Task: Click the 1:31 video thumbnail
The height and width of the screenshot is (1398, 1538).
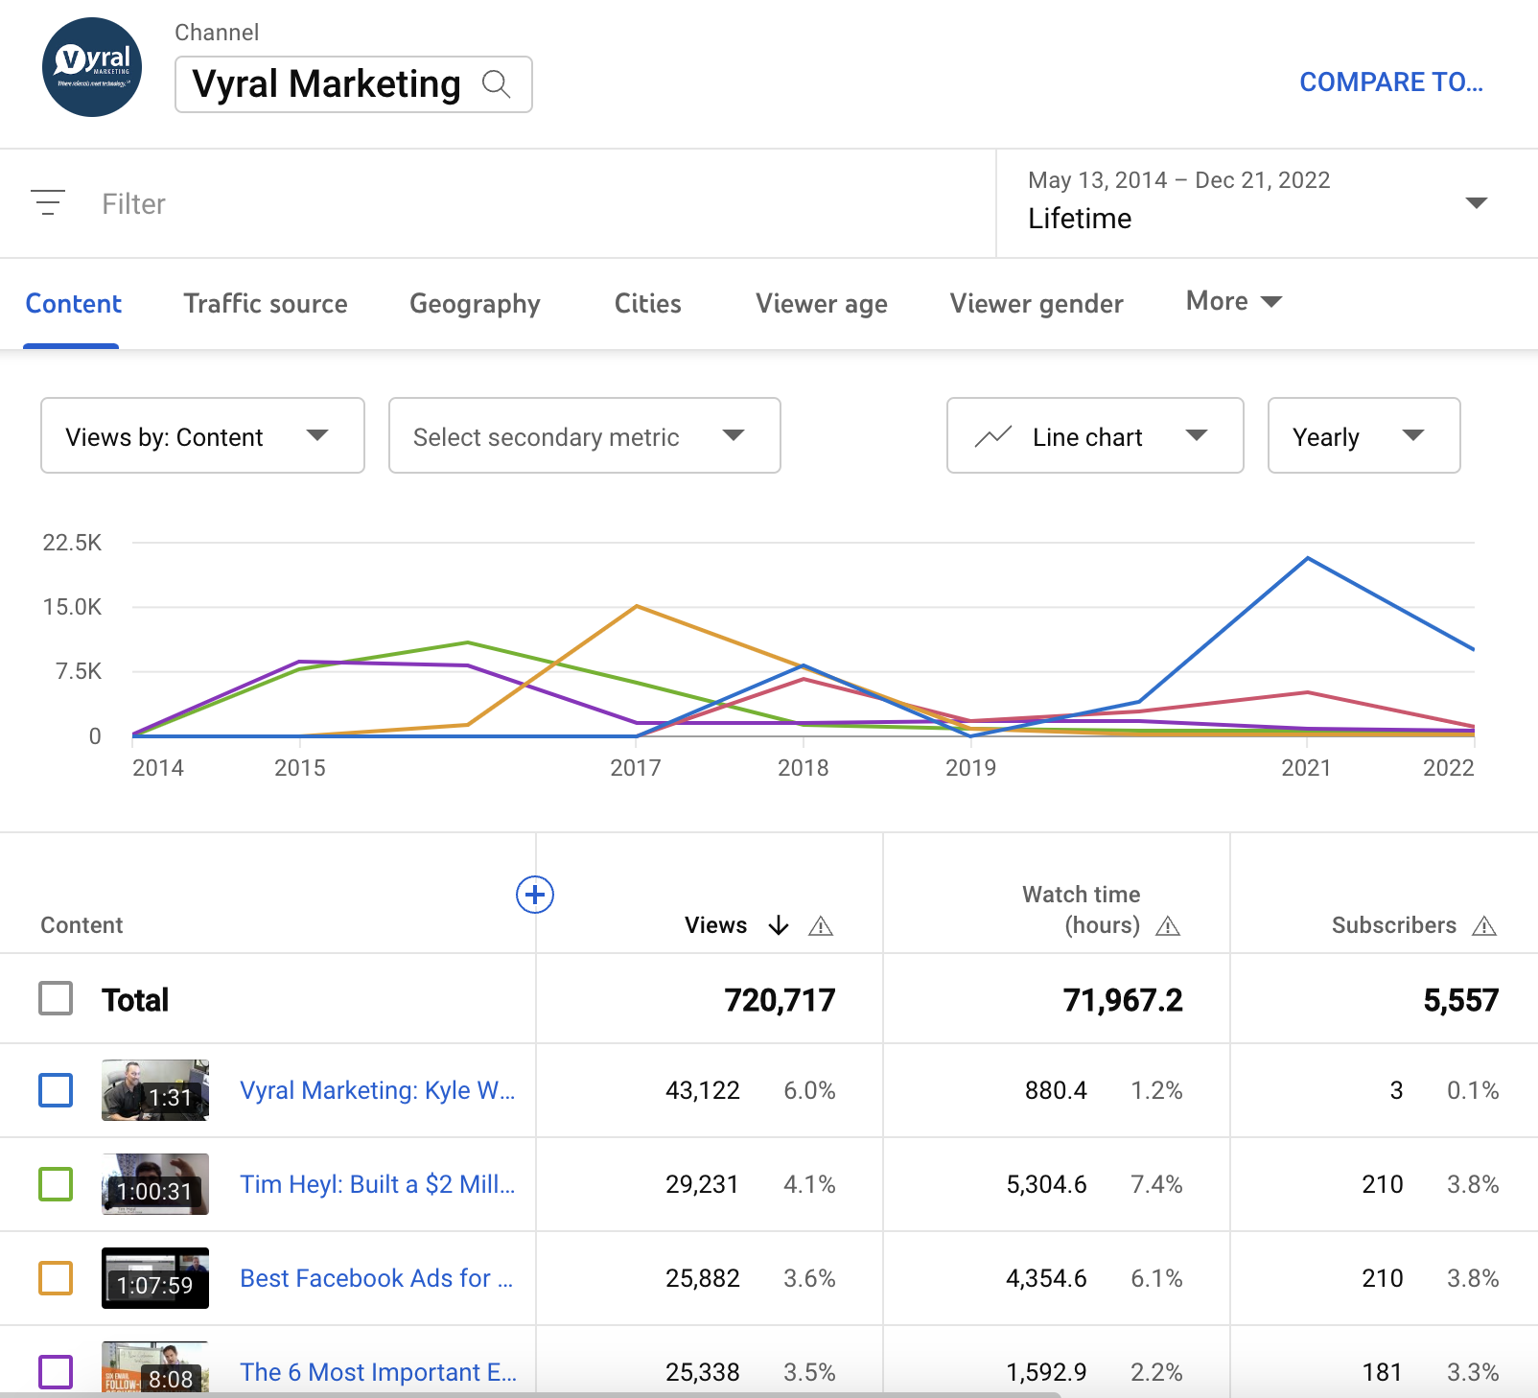Action: coord(155,1090)
